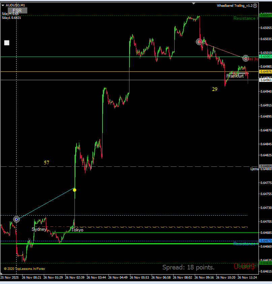272x284 pixels.
Task: Click the 5dayH 0.65 label
Action: 10,14
